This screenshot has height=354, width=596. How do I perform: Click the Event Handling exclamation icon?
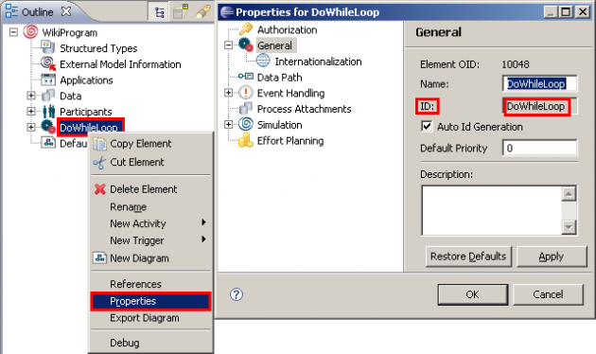tap(246, 93)
